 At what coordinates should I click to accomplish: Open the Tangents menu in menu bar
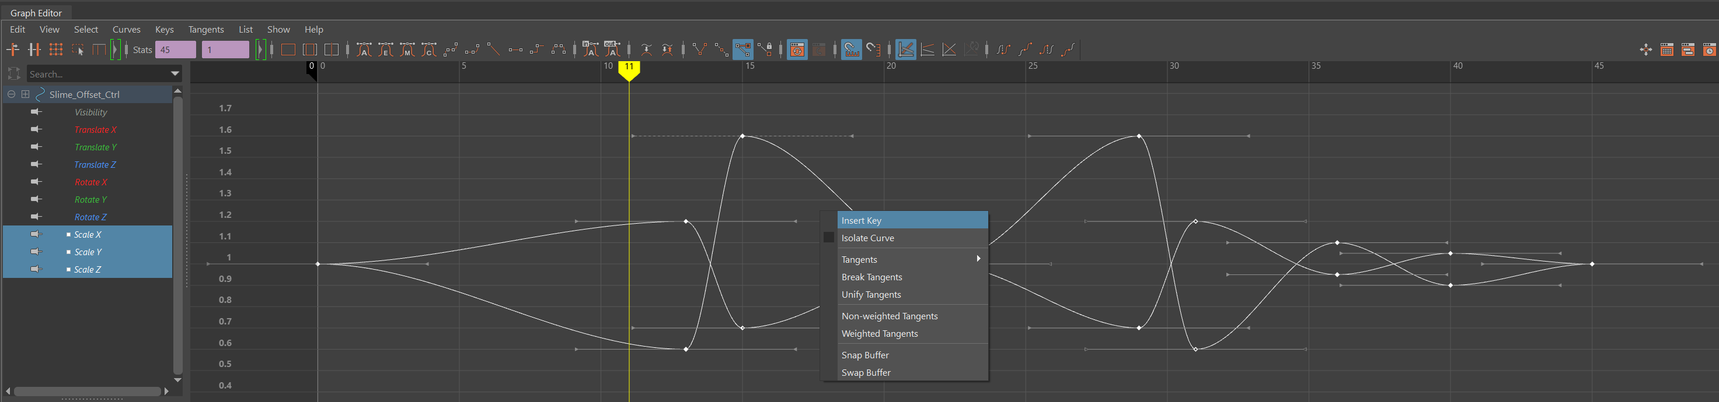tap(205, 29)
